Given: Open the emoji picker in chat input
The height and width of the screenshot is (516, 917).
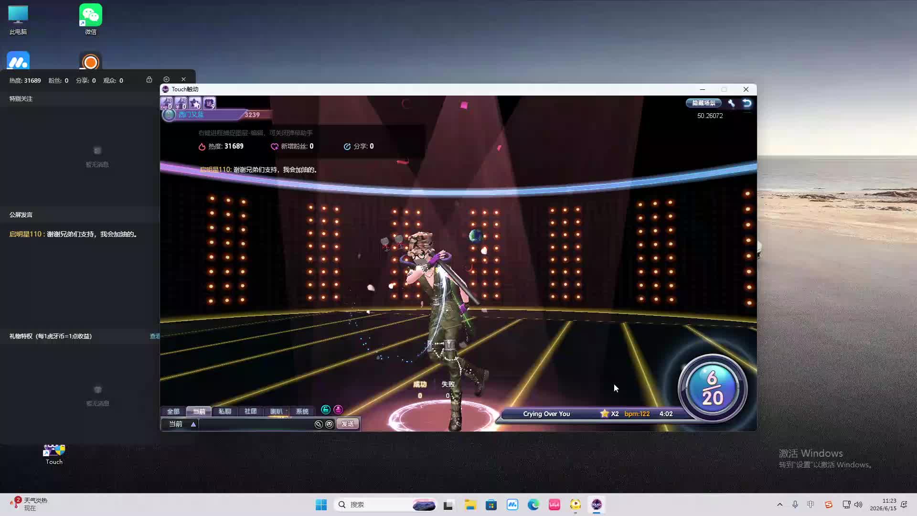Looking at the screenshot, I should (329, 424).
